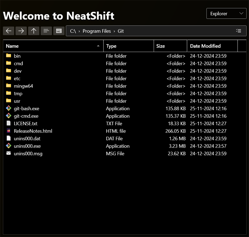Open the Explorer mode dropdown
This screenshot has height=237, width=249.
tap(226, 13)
